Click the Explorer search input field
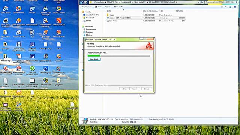 point(221,2)
